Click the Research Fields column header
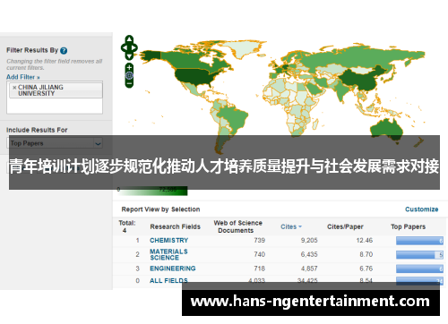 (175, 226)
